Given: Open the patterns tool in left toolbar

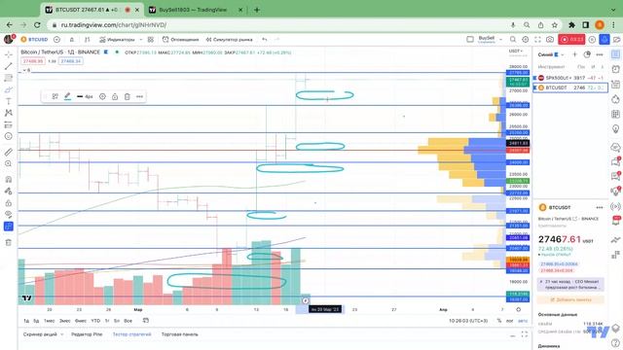Looking at the screenshot, I should point(9,113).
